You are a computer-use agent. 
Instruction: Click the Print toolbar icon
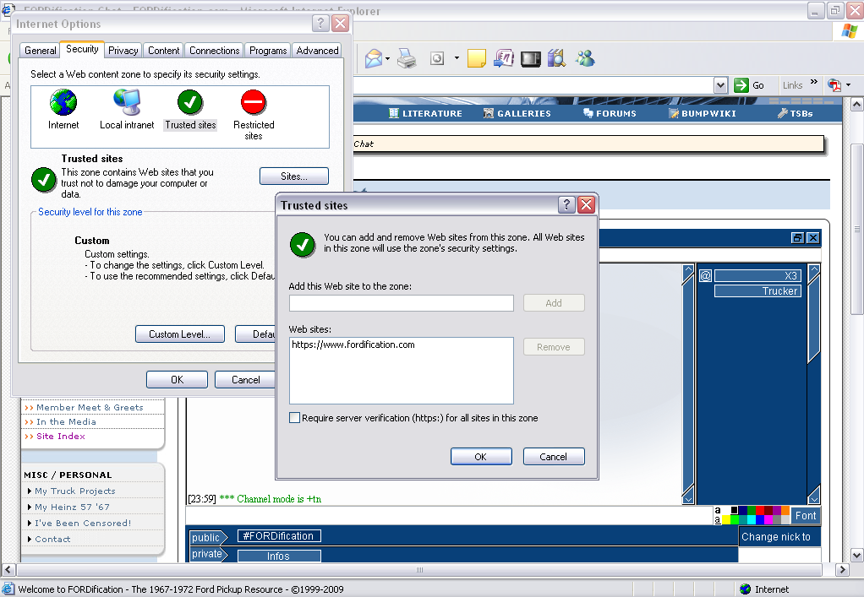407,58
